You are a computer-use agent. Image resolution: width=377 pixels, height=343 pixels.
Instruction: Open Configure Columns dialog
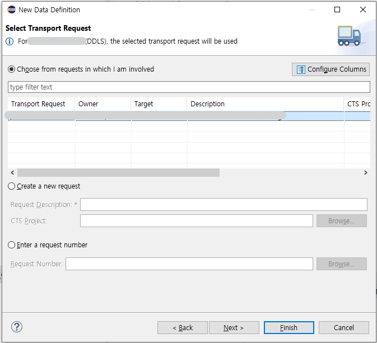(331, 69)
